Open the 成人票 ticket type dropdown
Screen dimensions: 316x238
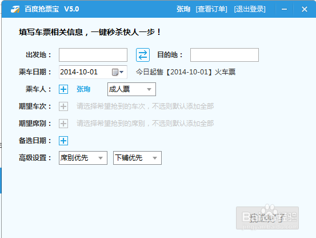pos(131,89)
